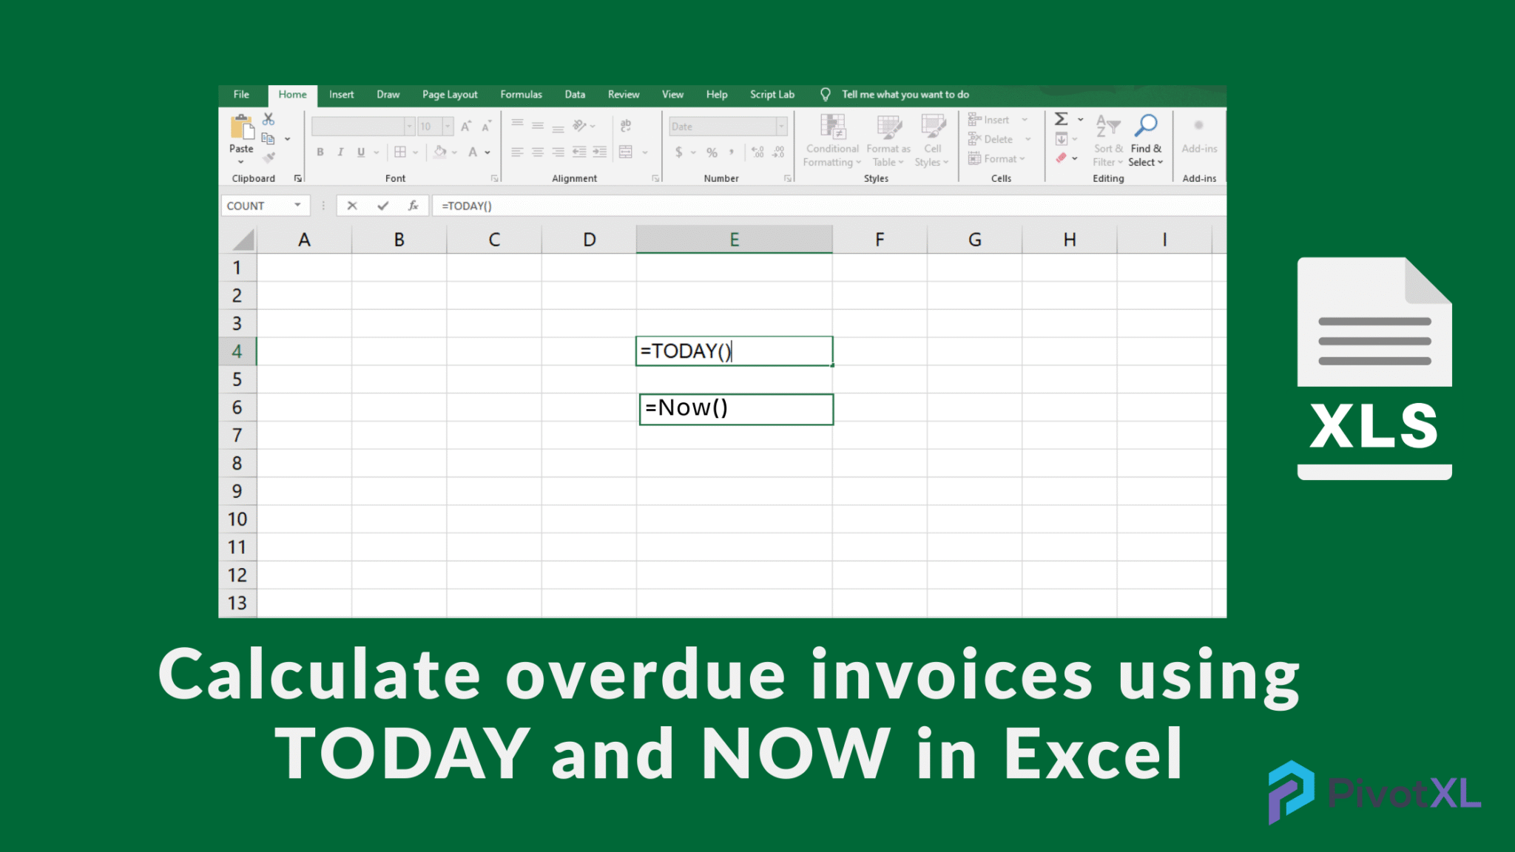Expand the Borders dropdown in Font group
The image size is (1515, 852).
tap(415, 152)
